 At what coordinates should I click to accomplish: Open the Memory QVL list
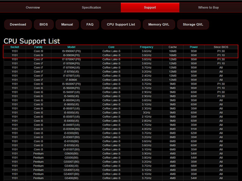tap(159, 24)
